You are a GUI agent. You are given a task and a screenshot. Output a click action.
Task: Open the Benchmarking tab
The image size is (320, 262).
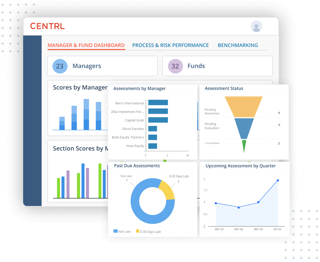point(238,45)
